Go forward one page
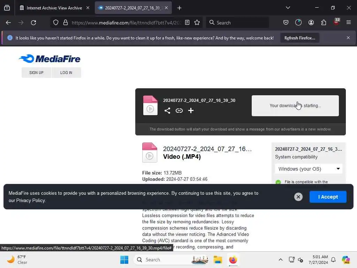357x268 pixels. tap(21, 23)
